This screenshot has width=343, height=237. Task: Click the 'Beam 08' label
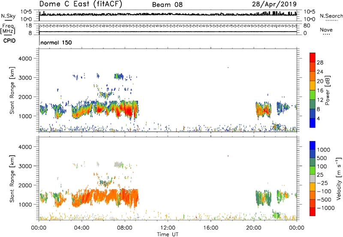click(x=167, y=5)
